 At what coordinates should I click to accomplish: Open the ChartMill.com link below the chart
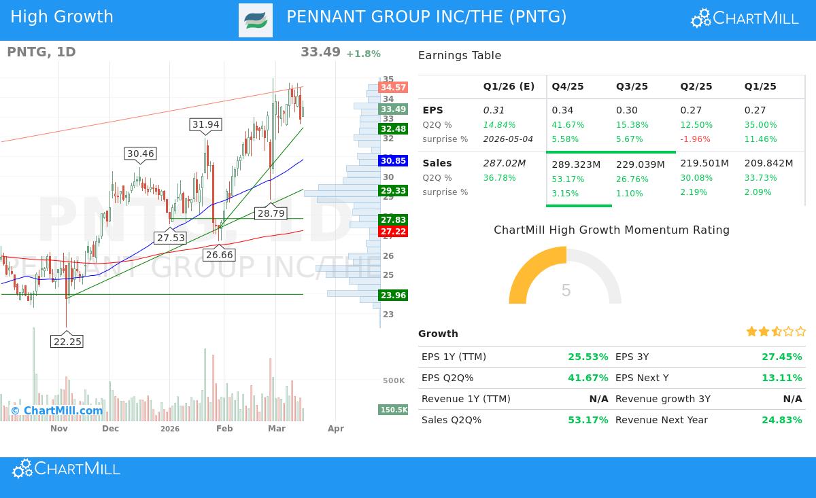58,410
